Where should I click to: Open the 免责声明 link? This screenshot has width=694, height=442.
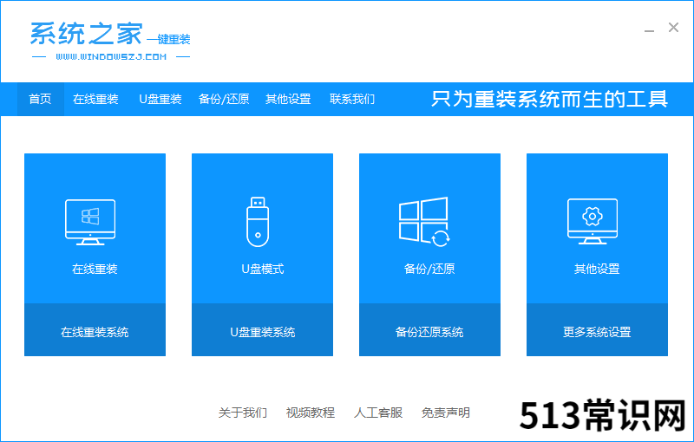point(446,413)
